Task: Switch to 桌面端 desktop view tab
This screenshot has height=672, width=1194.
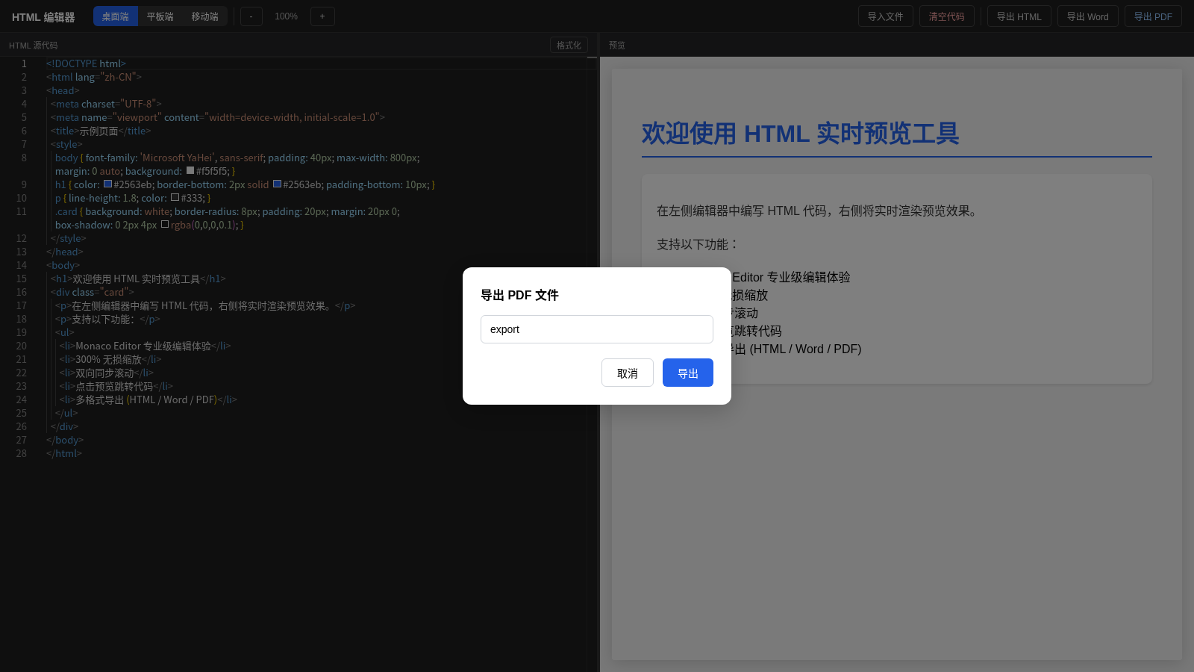Action: click(x=116, y=16)
